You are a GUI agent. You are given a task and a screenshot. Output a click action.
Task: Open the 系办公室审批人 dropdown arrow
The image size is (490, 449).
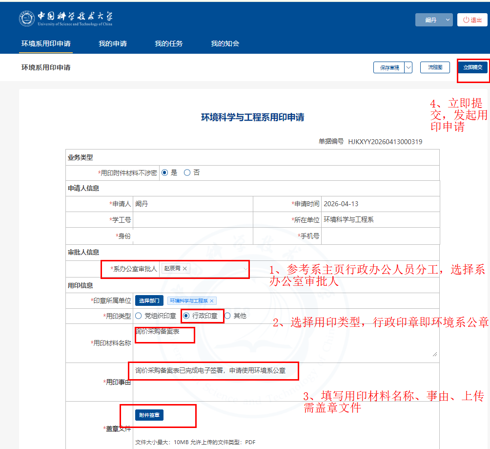[x=245, y=269]
